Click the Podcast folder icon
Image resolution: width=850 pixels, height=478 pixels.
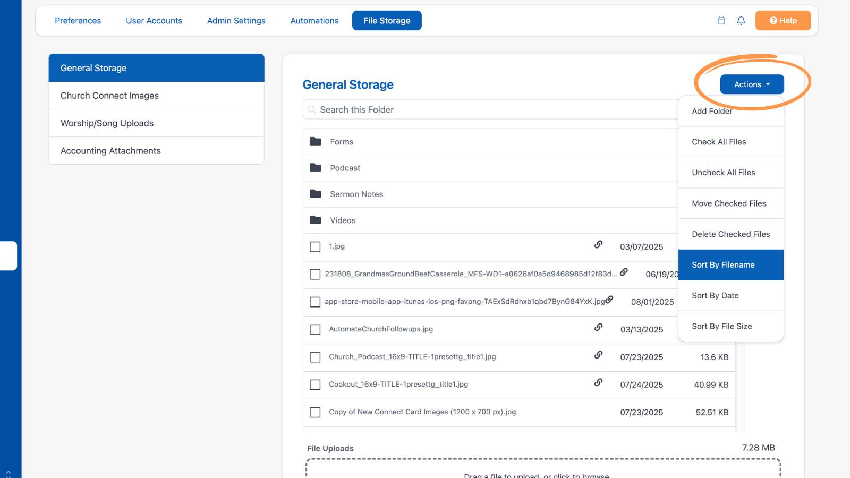pyautogui.click(x=316, y=167)
